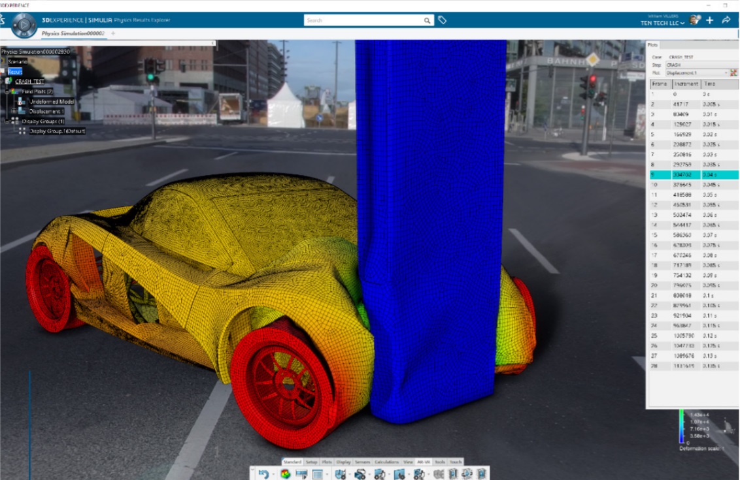Click the Share arrow icon

point(726,20)
